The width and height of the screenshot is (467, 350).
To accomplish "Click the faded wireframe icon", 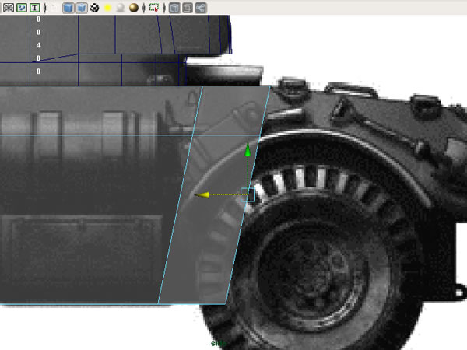I will [x=54, y=8].
